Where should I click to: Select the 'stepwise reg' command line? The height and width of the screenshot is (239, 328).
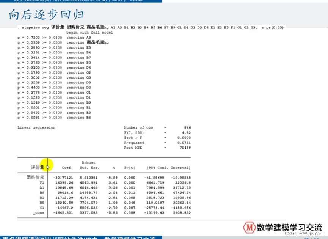(151, 27)
